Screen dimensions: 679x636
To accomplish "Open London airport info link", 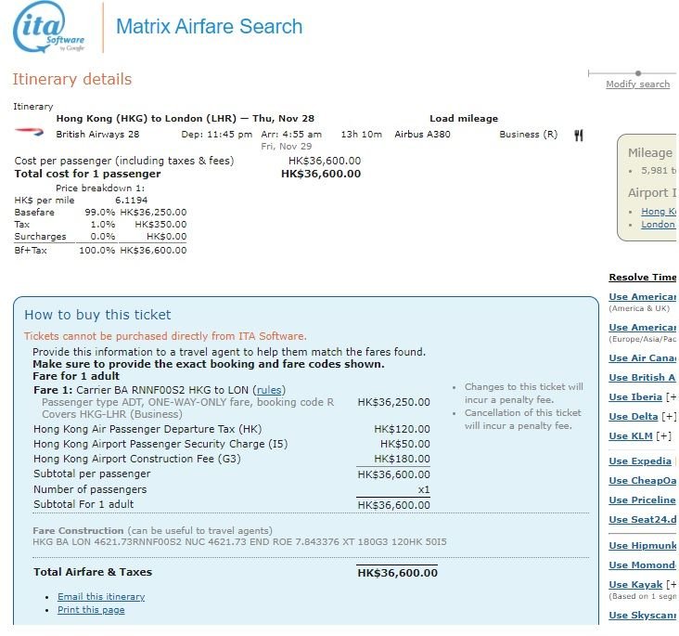I will tap(659, 225).
